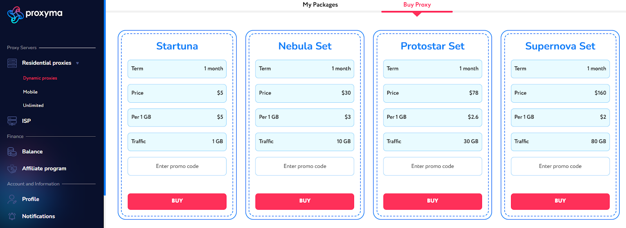The height and width of the screenshot is (228, 626).
Task: Buy the Nebula Set package
Action: (x=304, y=201)
